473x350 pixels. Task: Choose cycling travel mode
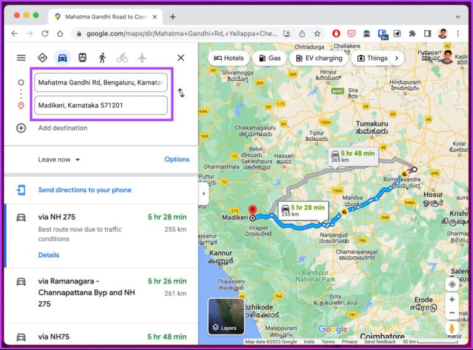click(122, 58)
